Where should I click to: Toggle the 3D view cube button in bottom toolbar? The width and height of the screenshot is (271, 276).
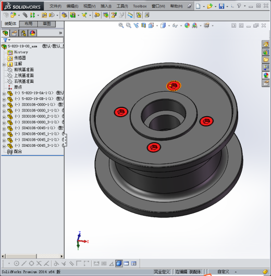tap(119, 264)
